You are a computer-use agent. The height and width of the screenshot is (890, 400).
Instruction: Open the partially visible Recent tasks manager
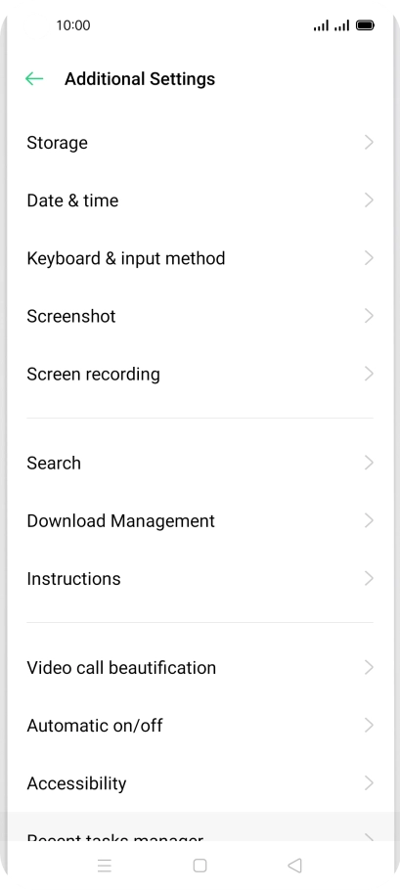[200, 827]
